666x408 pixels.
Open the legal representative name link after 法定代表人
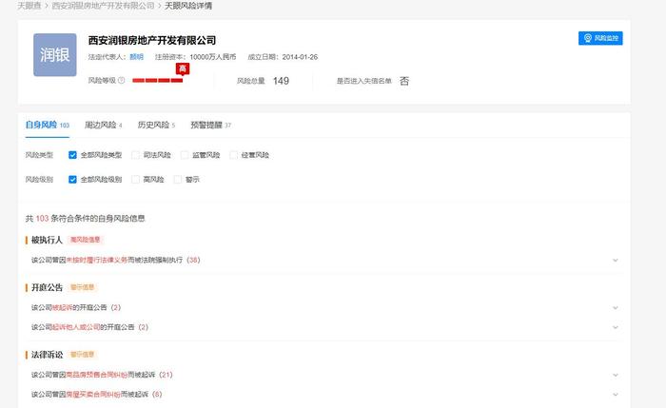(136, 57)
